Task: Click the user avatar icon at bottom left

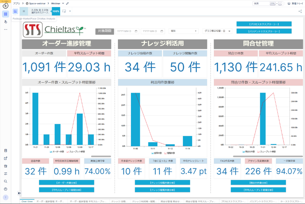Action: [x=5, y=197]
